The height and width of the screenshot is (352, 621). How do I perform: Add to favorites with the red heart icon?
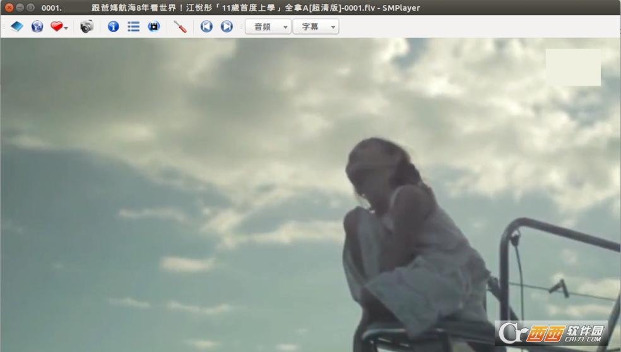[57, 26]
